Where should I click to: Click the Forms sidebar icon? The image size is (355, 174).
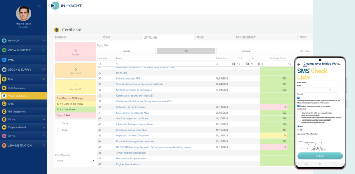(4, 119)
